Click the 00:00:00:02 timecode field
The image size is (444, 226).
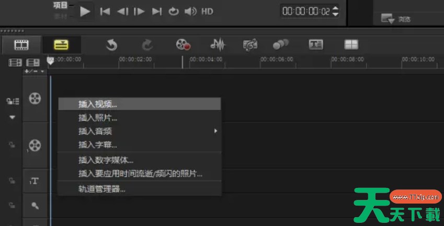[x=306, y=11]
